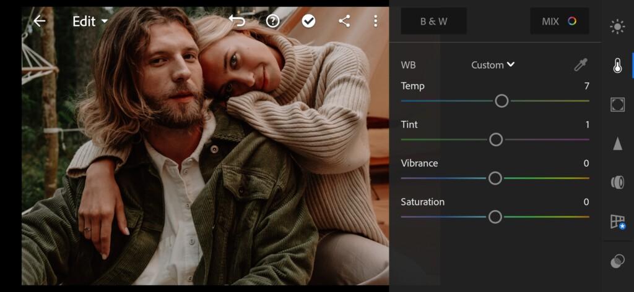The image size is (634, 292).
Task: Click the Temp value 7
Action: (x=587, y=86)
